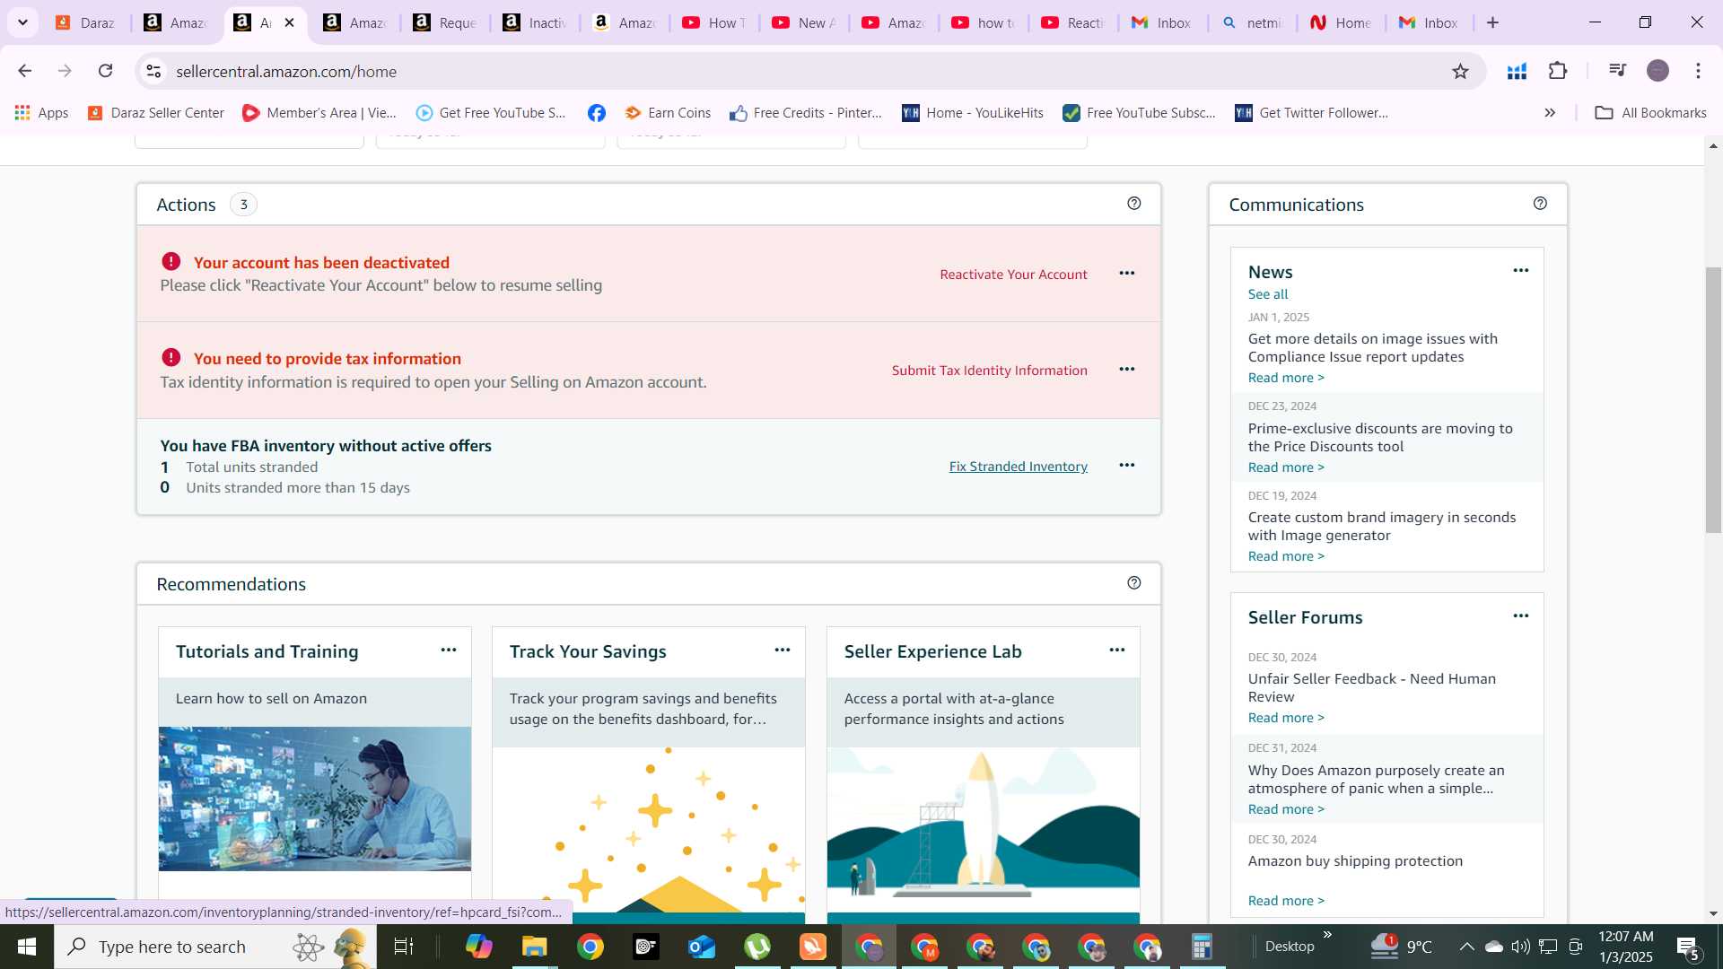Click See all news link
This screenshot has height=969, width=1723.
1267,294
